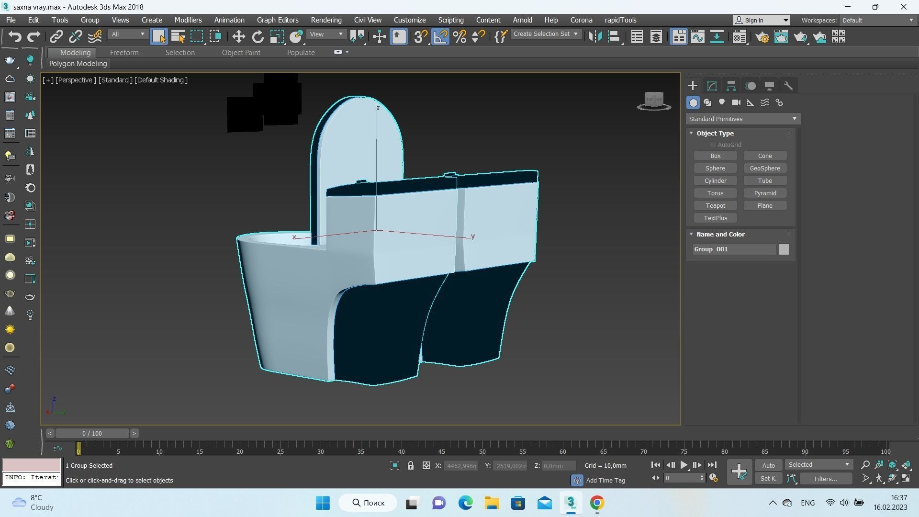Select the Select and Move tool
This screenshot has width=919, height=517.
pos(238,37)
